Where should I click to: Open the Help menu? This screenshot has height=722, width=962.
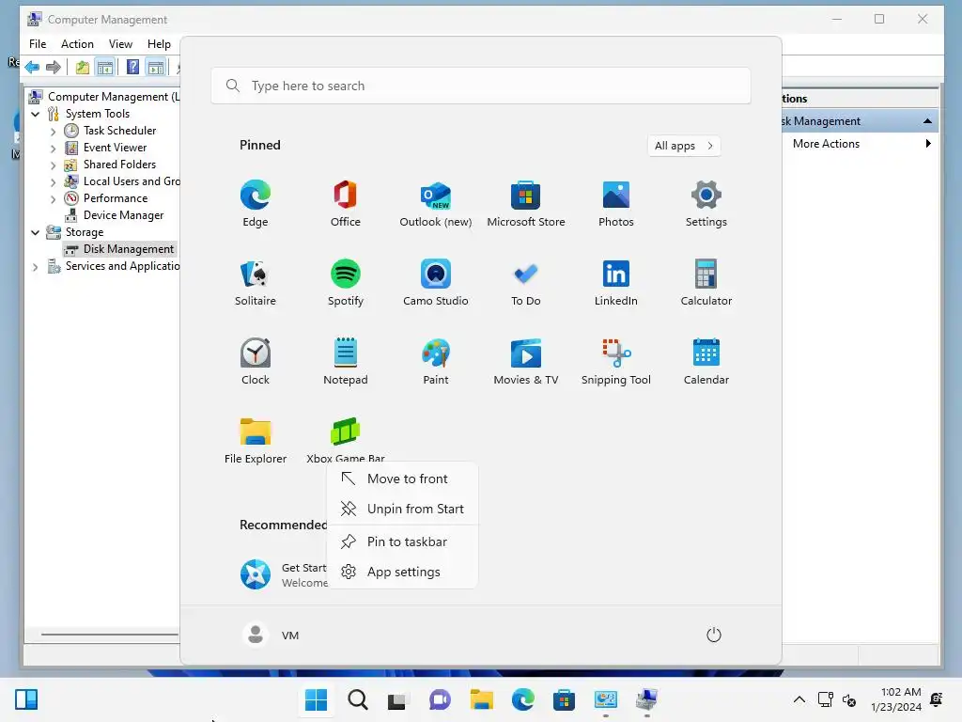[159, 44]
